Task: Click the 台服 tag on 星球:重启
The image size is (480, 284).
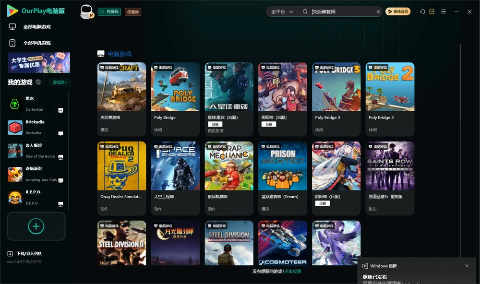Action: (x=215, y=124)
